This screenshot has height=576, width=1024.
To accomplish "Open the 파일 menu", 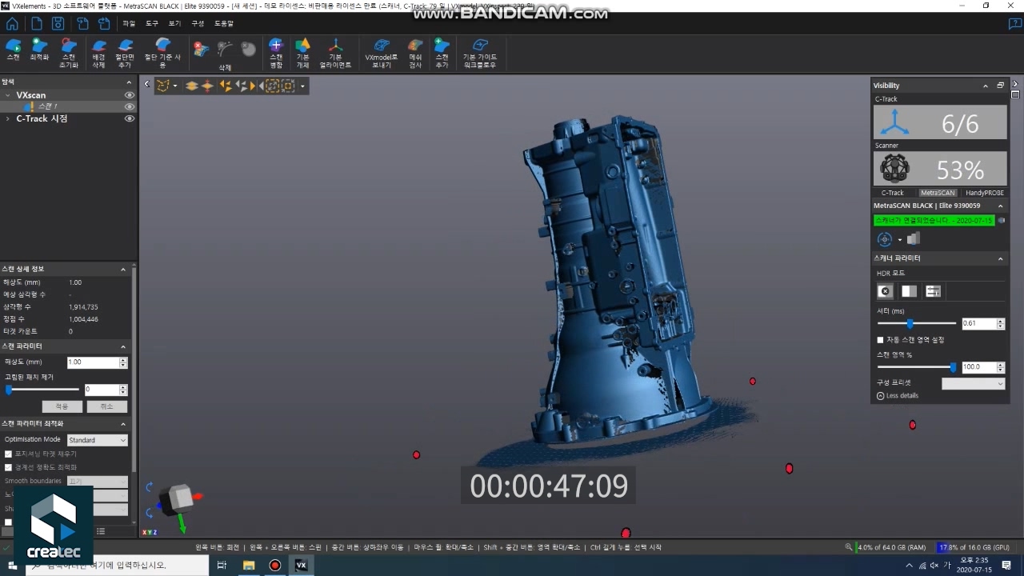I will pyautogui.click(x=129, y=24).
